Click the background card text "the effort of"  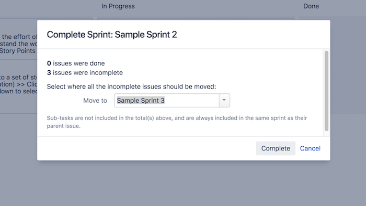20,37
